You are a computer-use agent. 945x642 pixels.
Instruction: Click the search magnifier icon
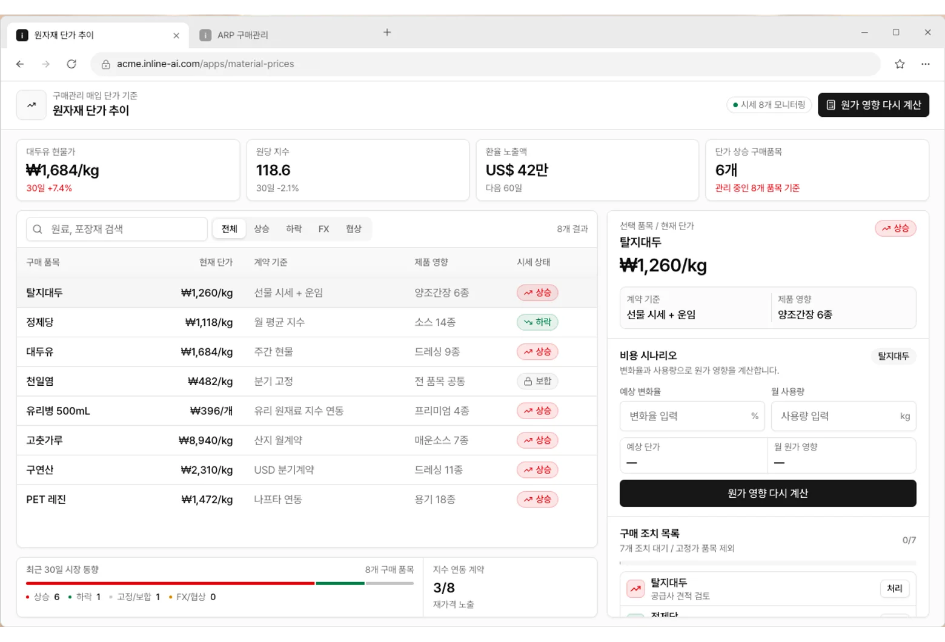click(x=38, y=229)
